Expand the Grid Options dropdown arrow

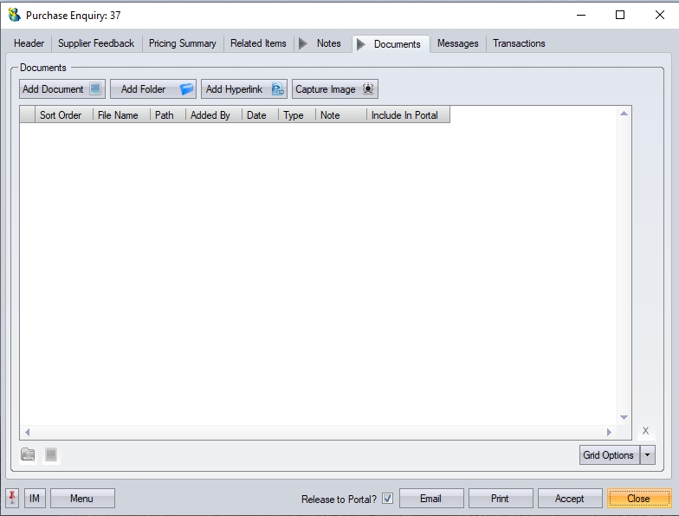click(648, 455)
